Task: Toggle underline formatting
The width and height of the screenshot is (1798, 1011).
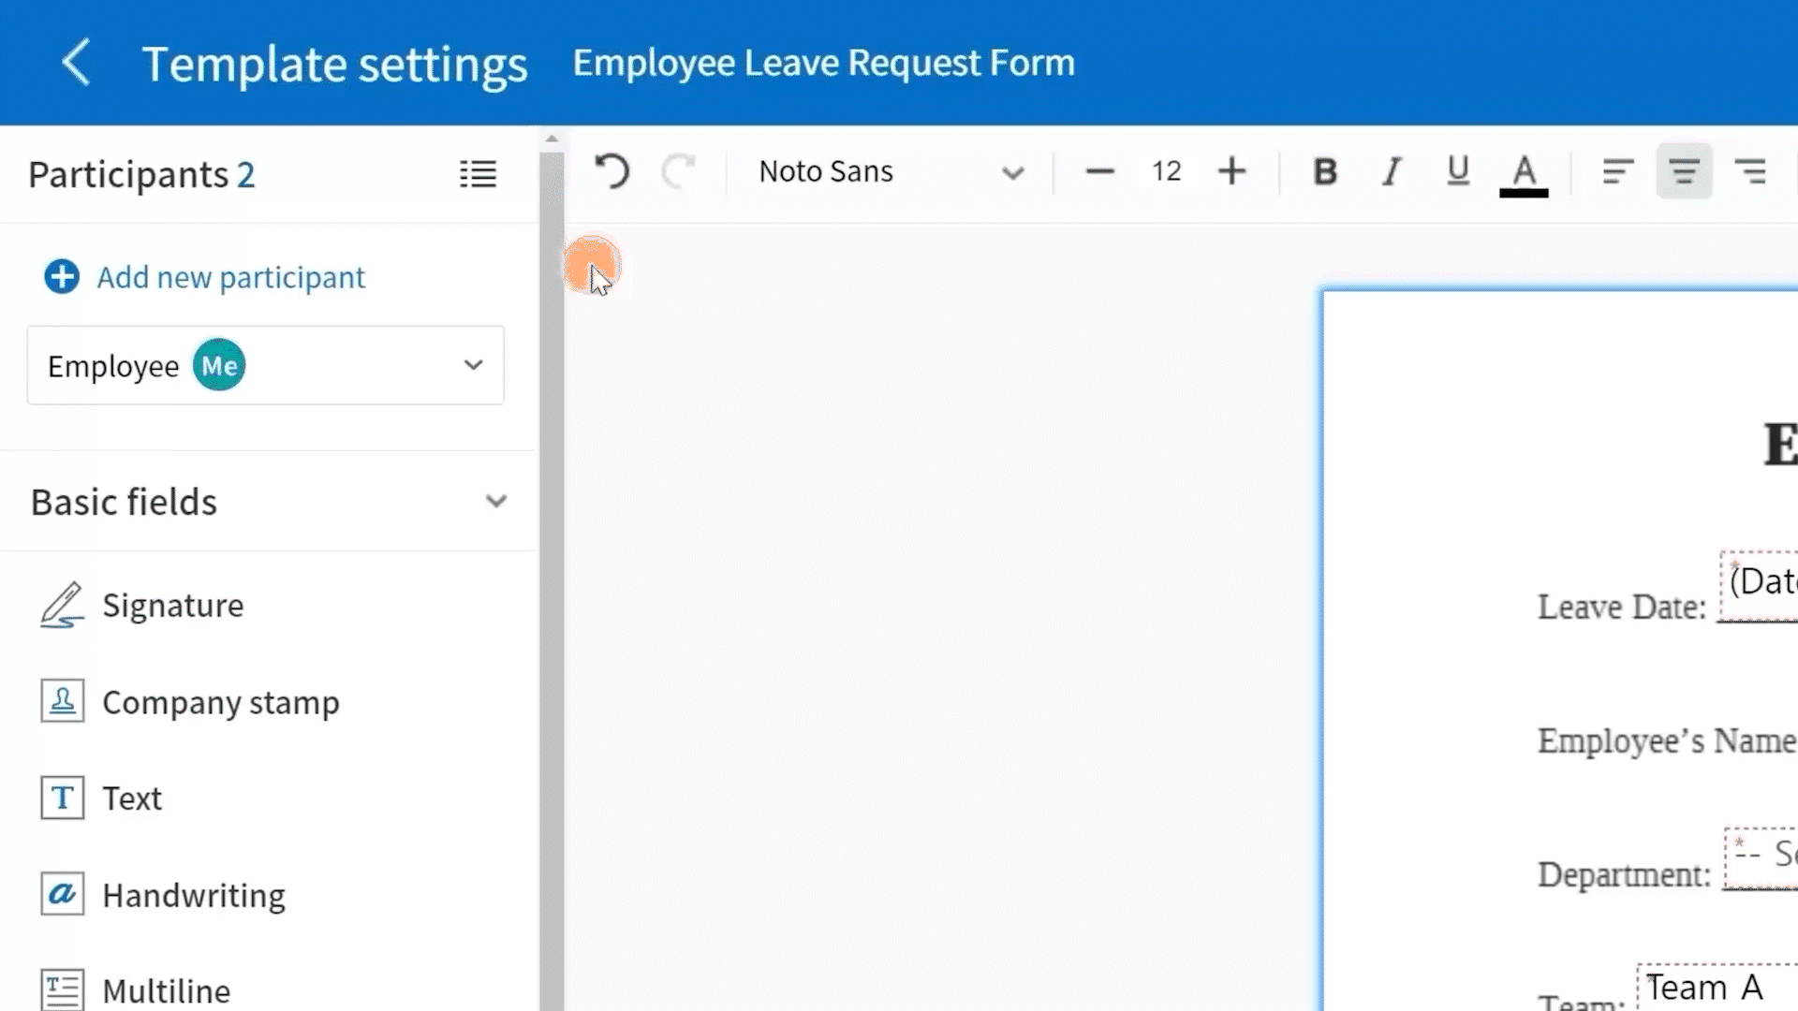Action: click(1458, 171)
